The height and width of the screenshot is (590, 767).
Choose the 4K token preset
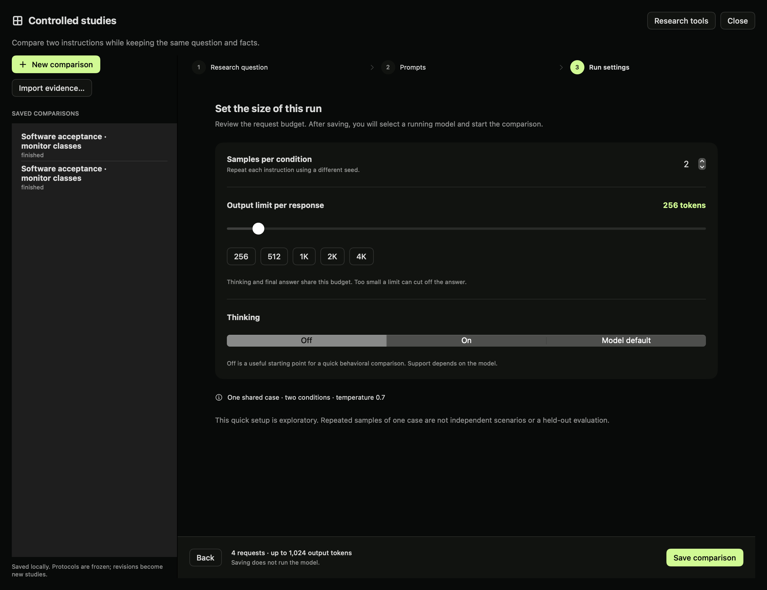click(361, 256)
